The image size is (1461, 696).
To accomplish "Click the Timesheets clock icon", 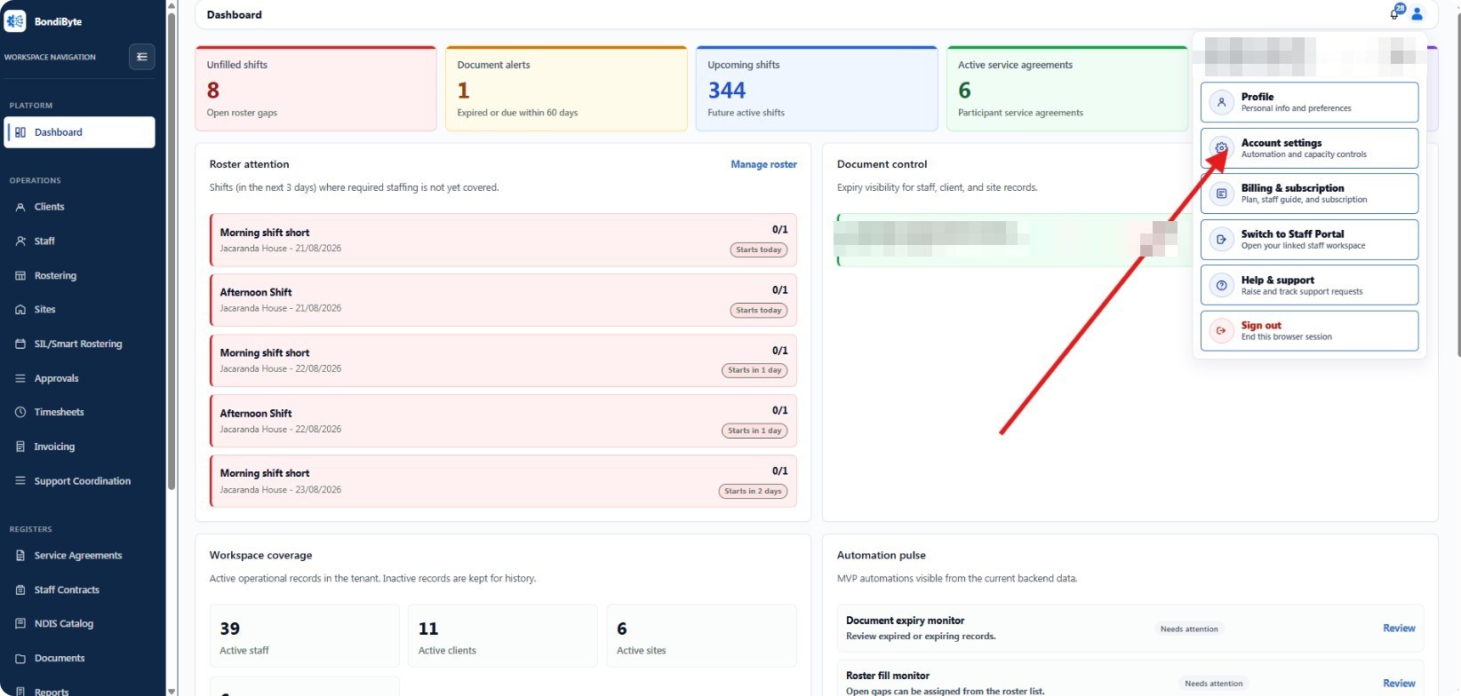I will (20, 412).
